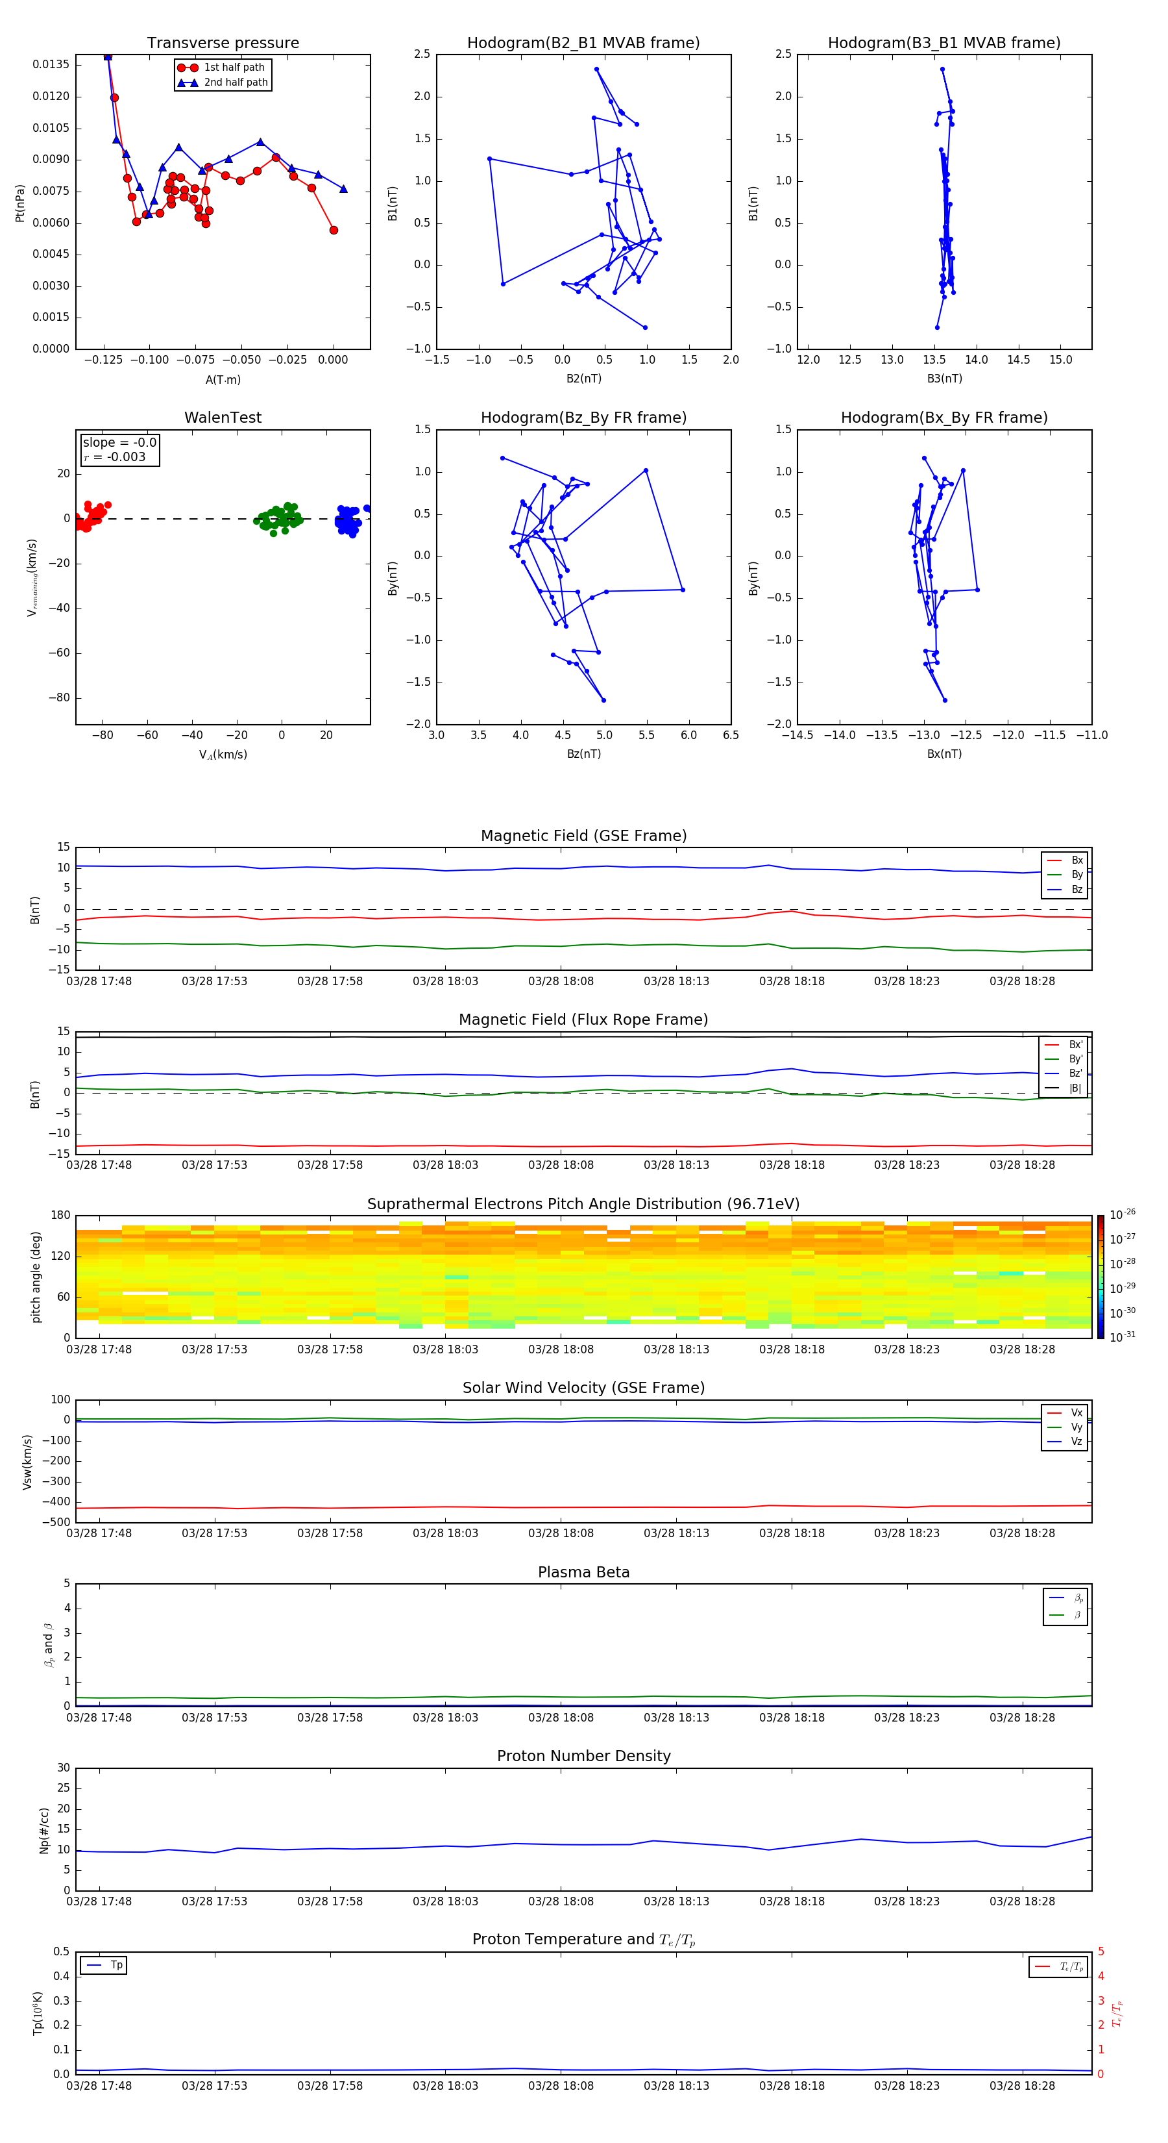Click |B| entry in flux rope legend
The width and height of the screenshot is (1168, 2143).
pos(1064,1088)
